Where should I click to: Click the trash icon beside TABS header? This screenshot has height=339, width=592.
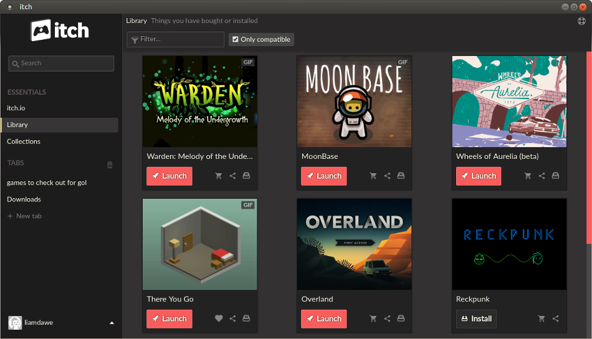tap(110, 165)
